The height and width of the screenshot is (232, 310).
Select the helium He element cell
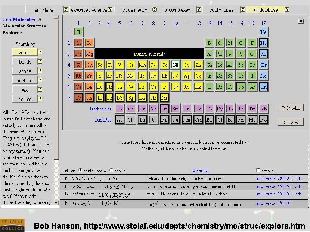click(x=263, y=32)
